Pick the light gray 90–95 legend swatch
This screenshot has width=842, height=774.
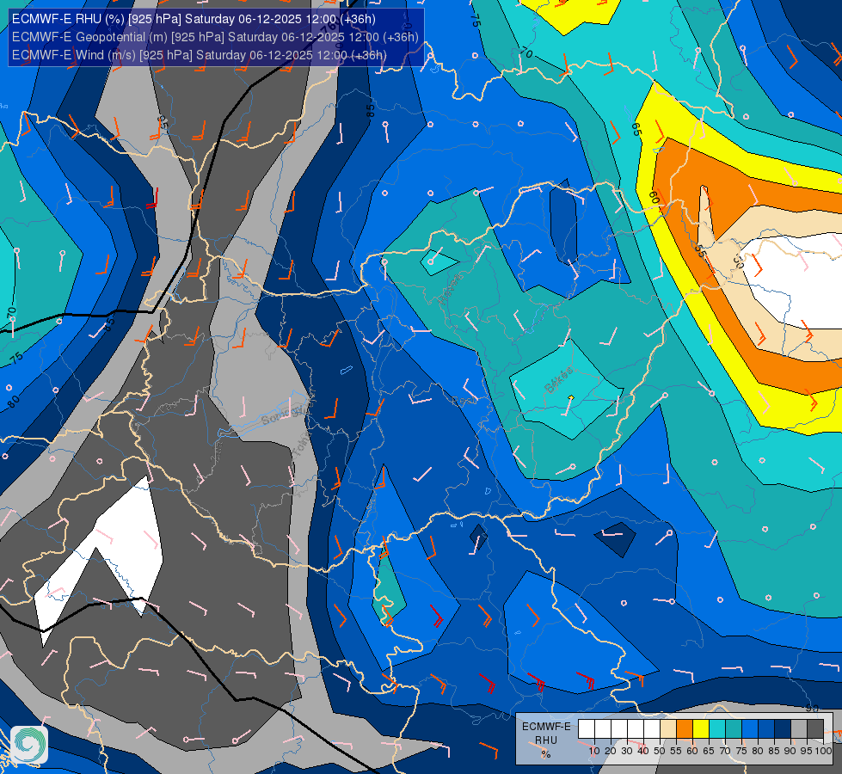pyautogui.click(x=799, y=729)
